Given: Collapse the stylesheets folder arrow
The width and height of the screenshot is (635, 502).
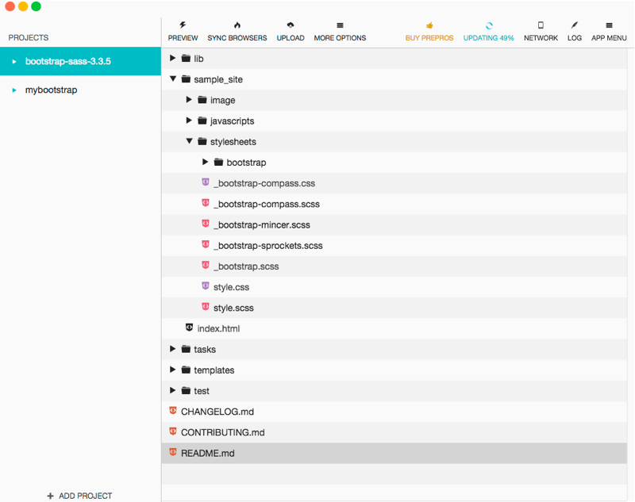Looking at the screenshot, I should click(189, 141).
